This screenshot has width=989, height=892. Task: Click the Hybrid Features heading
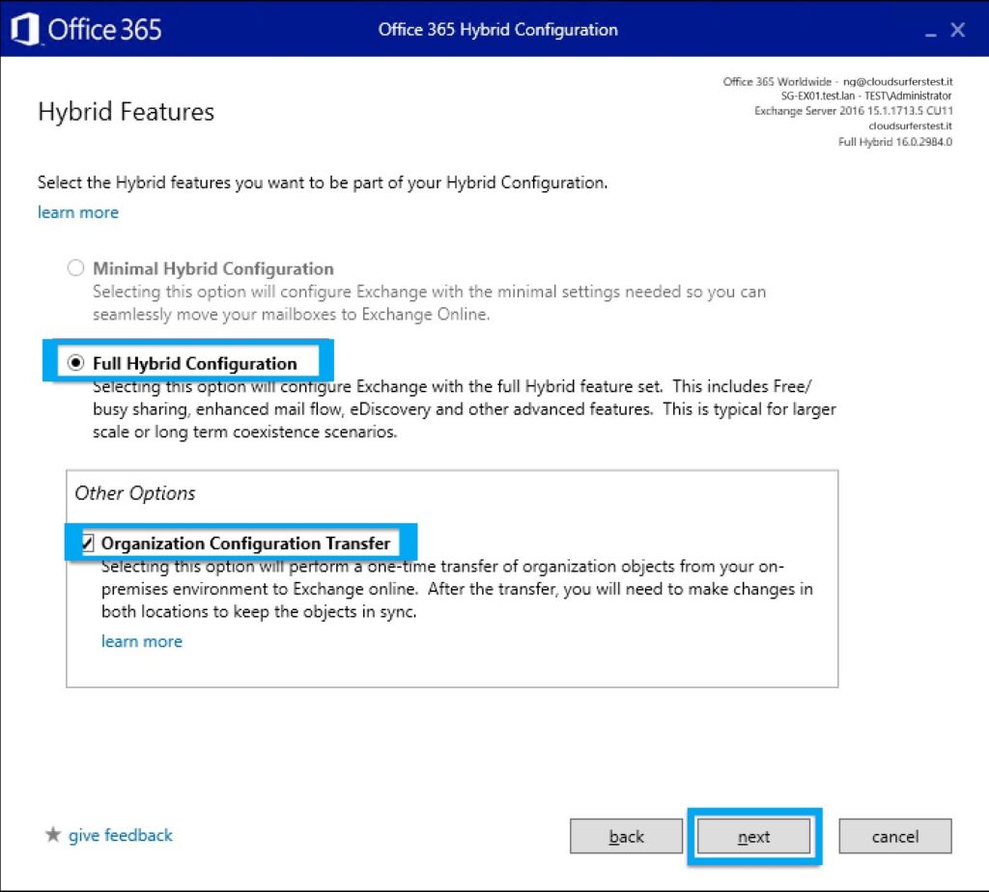(x=127, y=112)
